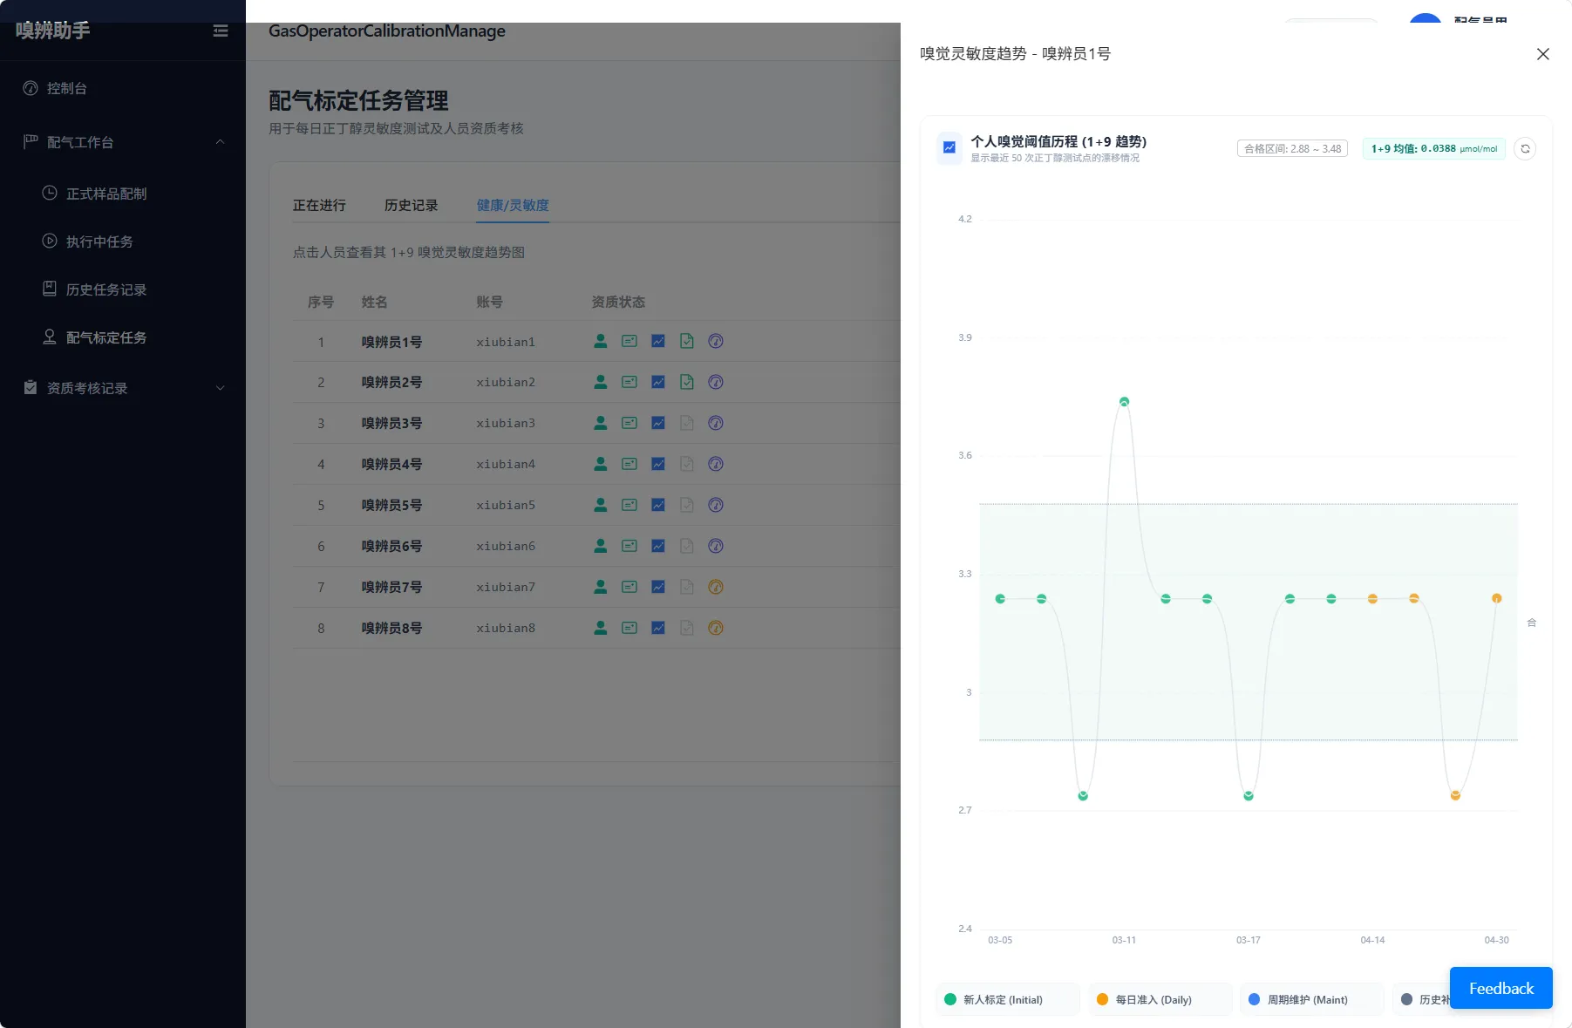The image size is (1572, 1028).
Task: Click the account xiubian6 cell
Action: pos(506,546)
